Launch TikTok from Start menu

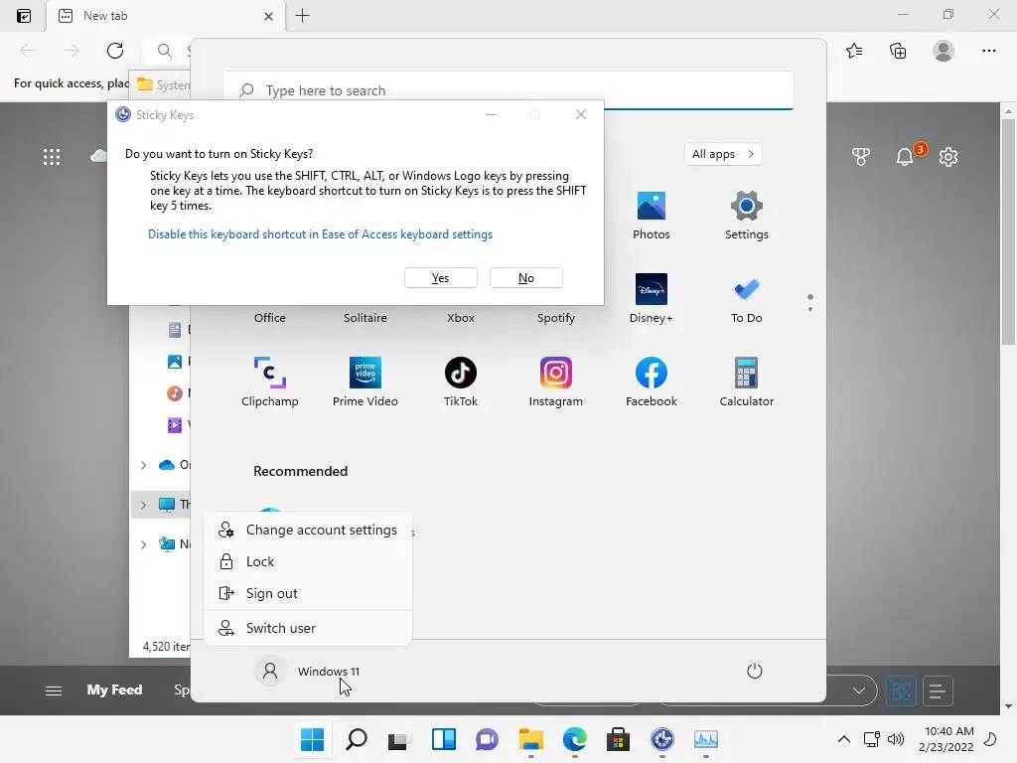coord(461,382)
